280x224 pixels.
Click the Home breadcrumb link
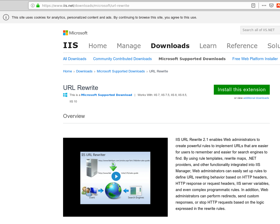click(x=68, y=71)
